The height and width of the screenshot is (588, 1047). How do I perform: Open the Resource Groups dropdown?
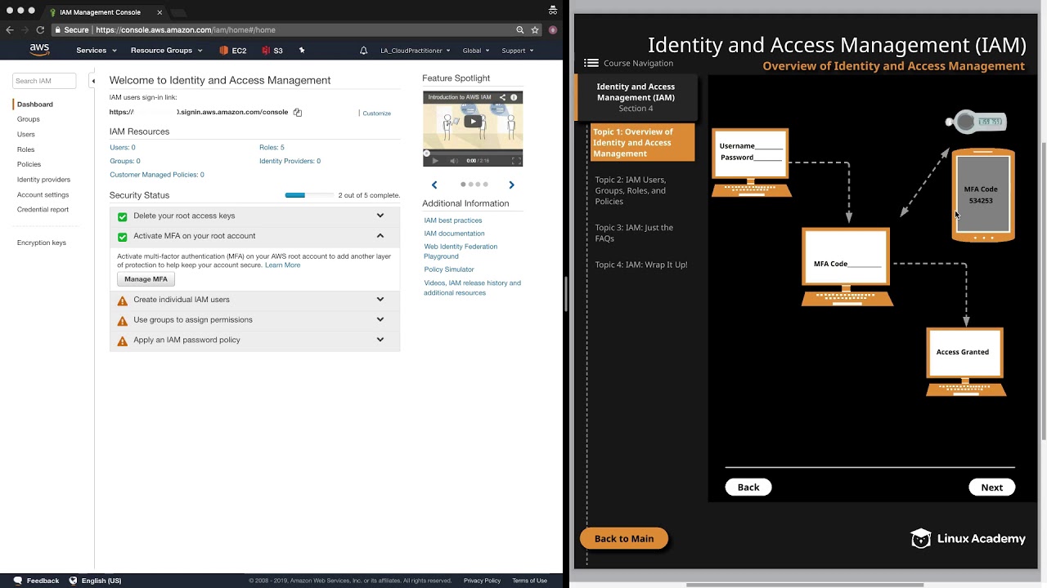(x=167, y=51)
